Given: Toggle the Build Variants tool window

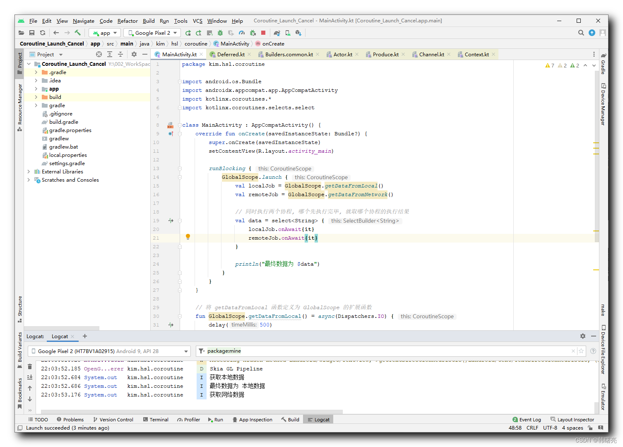Looking at the screenshot, I should click(x=20, y=350).
